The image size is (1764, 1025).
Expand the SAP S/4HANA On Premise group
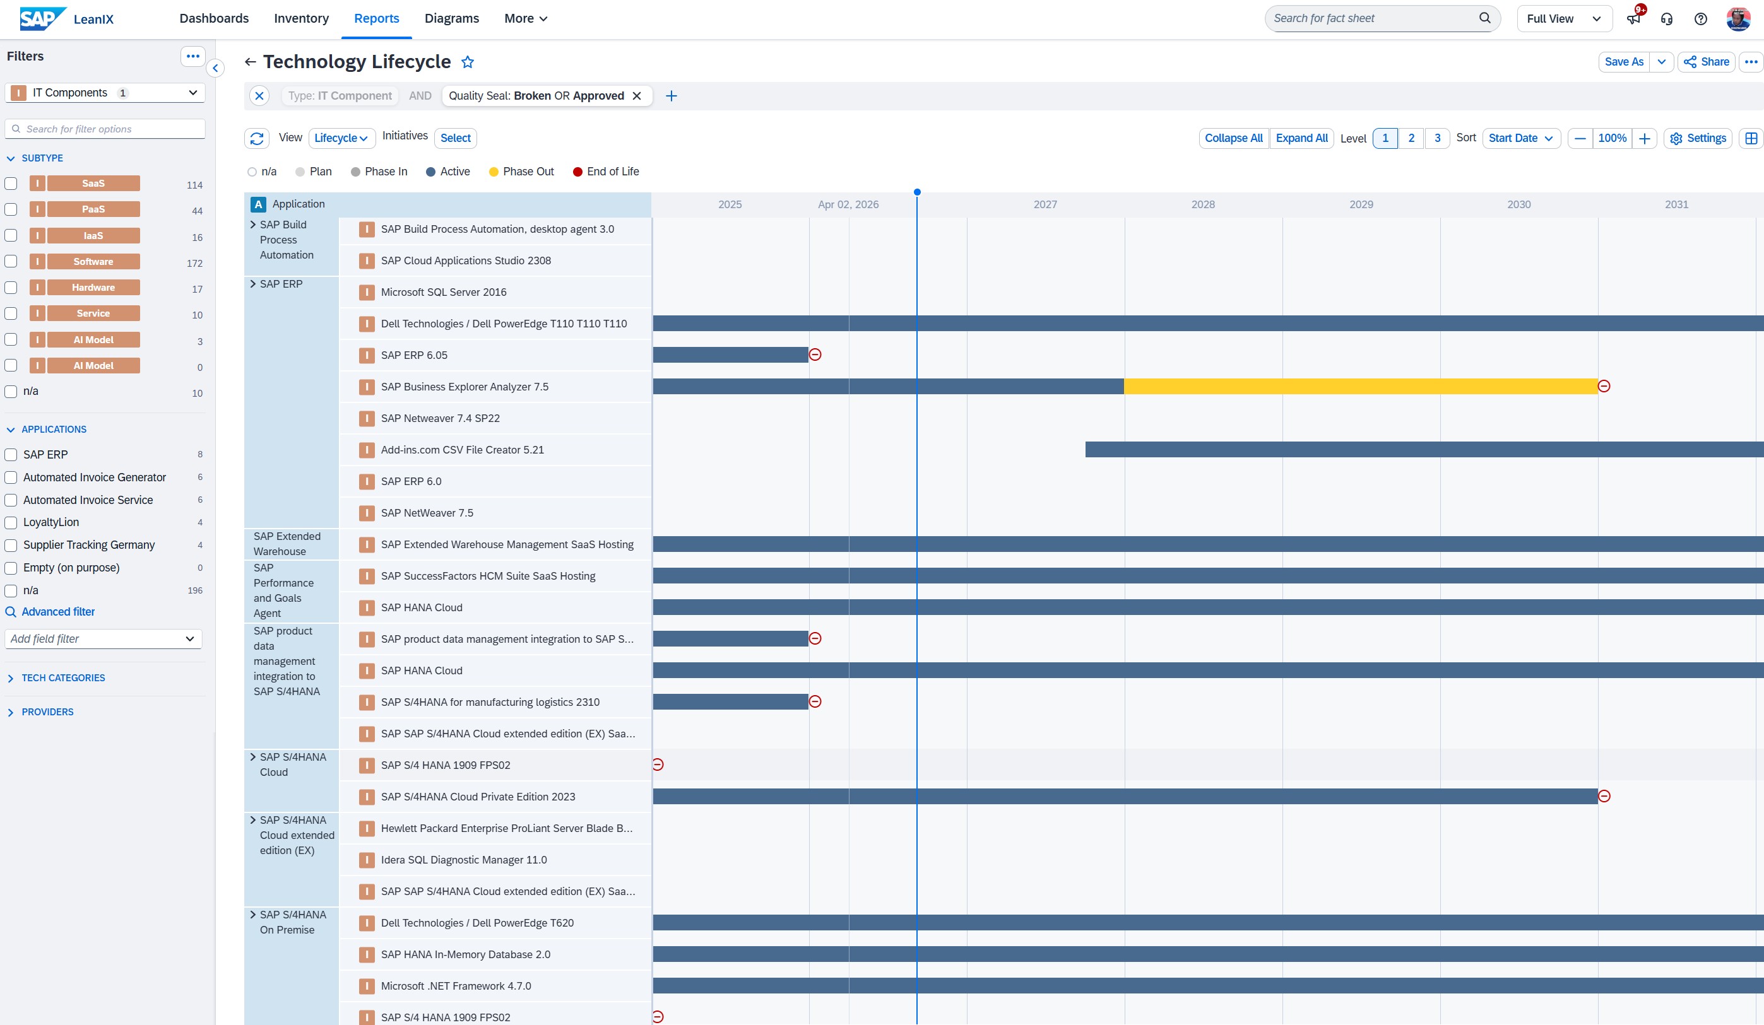point(254,915)
